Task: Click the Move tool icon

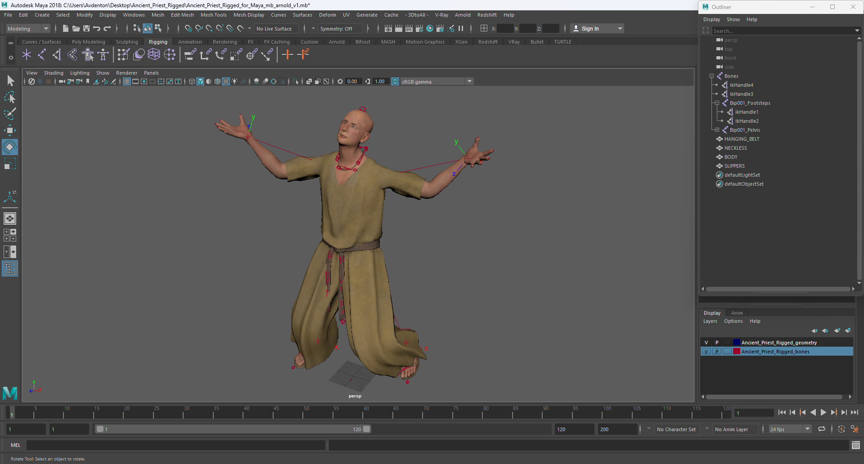Action: (x=10, y=131)
